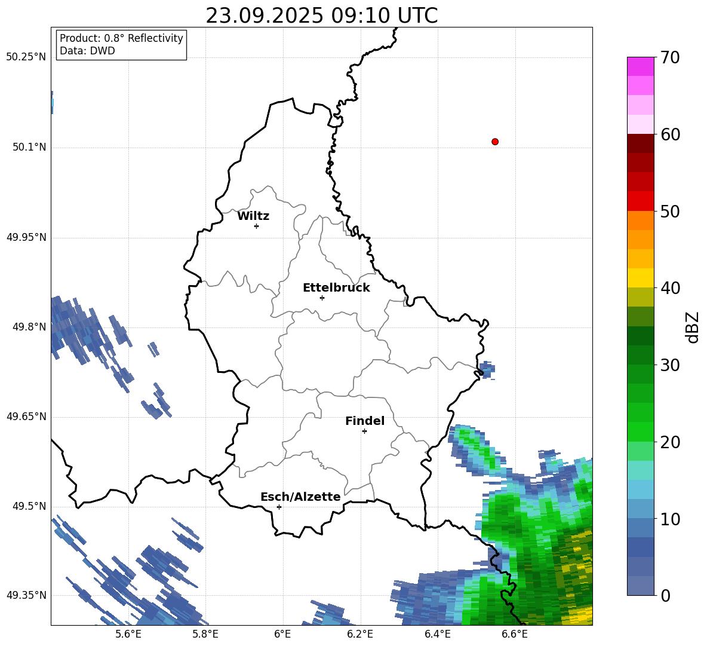
Task: Click the 'Product: 0.8° Reflectivity' text
Action: (121, 38)
